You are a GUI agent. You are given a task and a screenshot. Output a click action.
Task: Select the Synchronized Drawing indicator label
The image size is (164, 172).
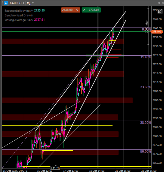(x=19, y=15)
